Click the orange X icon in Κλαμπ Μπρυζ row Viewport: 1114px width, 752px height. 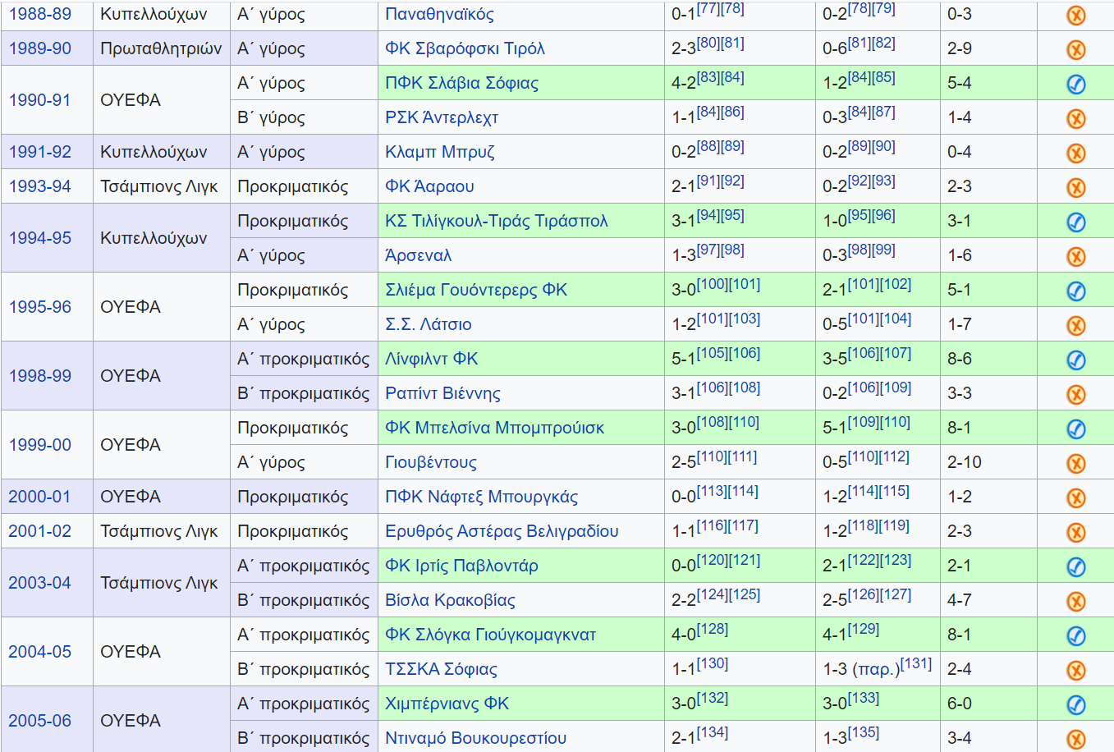pos(1075,153)
